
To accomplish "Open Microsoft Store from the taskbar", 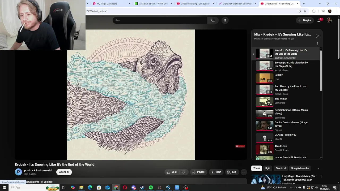I will [99, 188].
